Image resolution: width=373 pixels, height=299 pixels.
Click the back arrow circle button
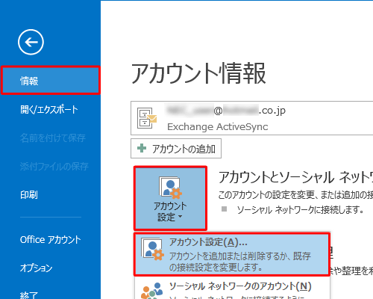tap(31, 42)
